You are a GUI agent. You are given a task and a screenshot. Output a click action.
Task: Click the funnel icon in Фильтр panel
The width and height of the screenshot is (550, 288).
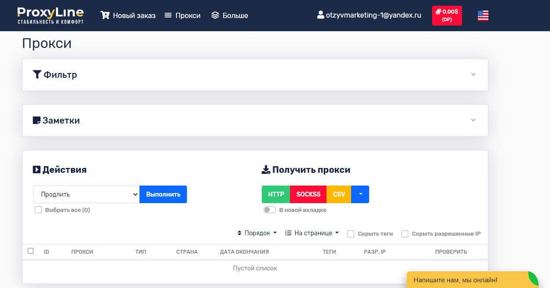pyautogui.click(x=37, y=75)
